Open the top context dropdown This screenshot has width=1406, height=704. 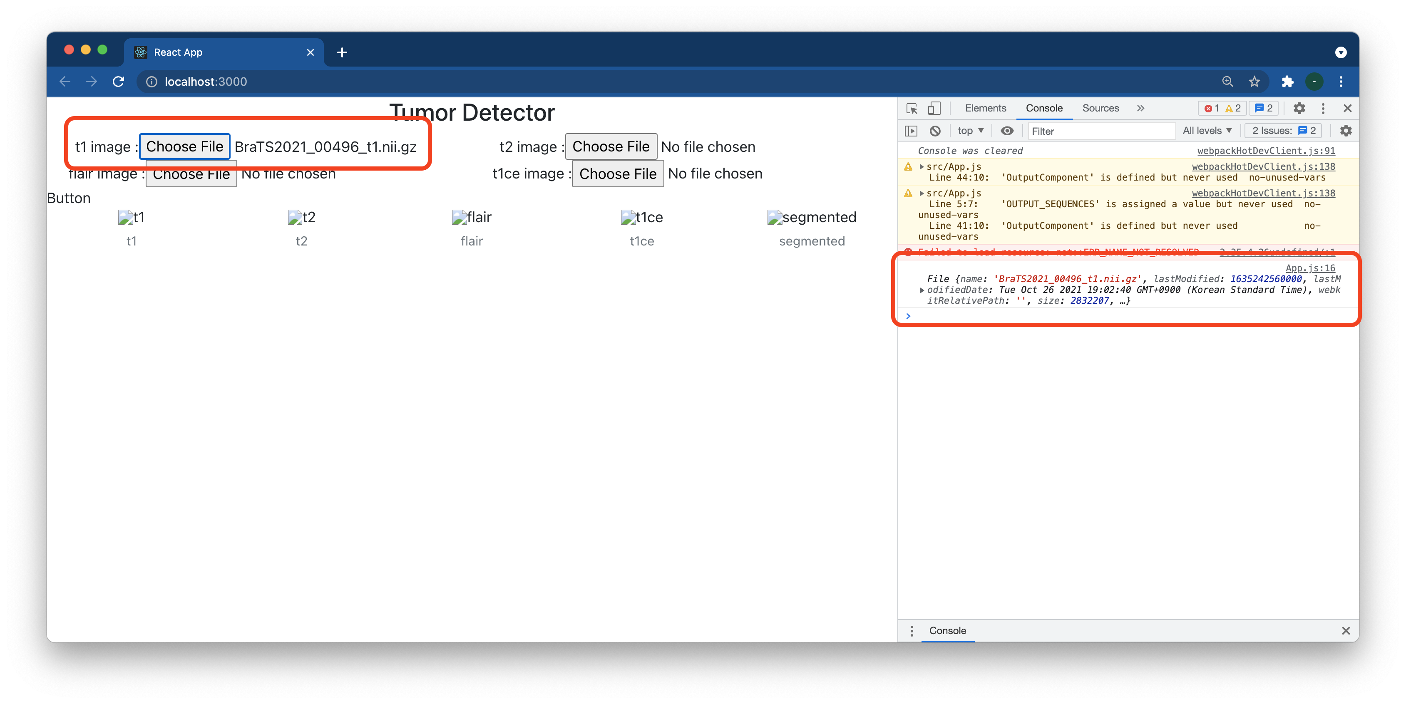click(970, 131)
